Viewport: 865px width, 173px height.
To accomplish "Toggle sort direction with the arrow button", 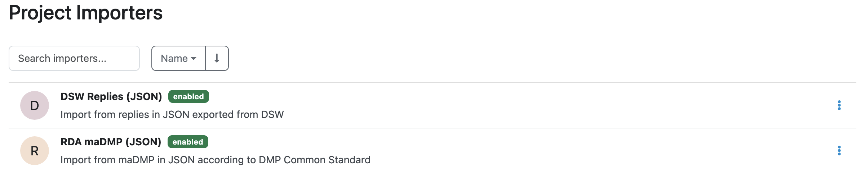I will (x=217, y=58).
